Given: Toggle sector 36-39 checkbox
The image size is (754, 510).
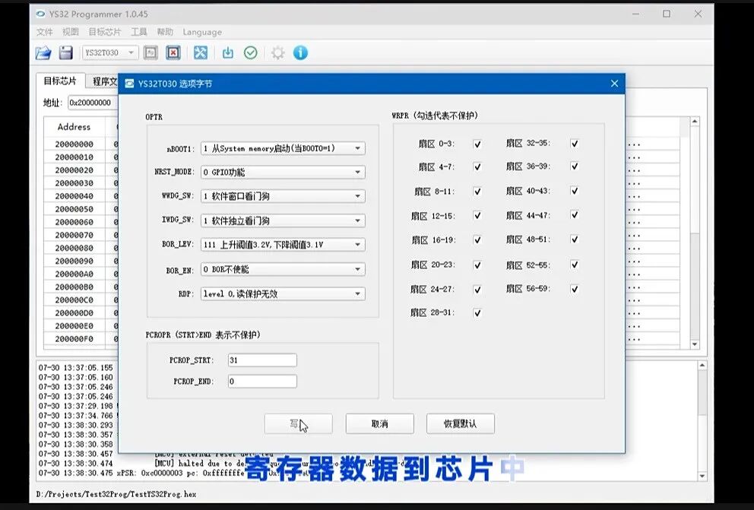Looking at the screenshot, I should click(574, 166).
